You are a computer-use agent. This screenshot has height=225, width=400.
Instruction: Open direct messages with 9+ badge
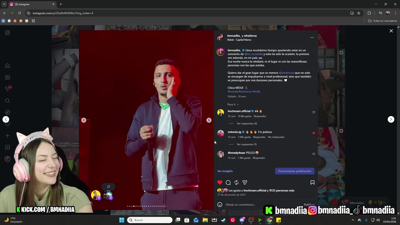click(x=7, y=89)
